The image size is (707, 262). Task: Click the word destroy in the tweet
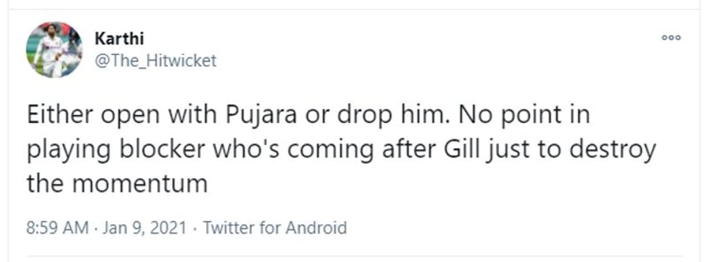coord(610,149)
